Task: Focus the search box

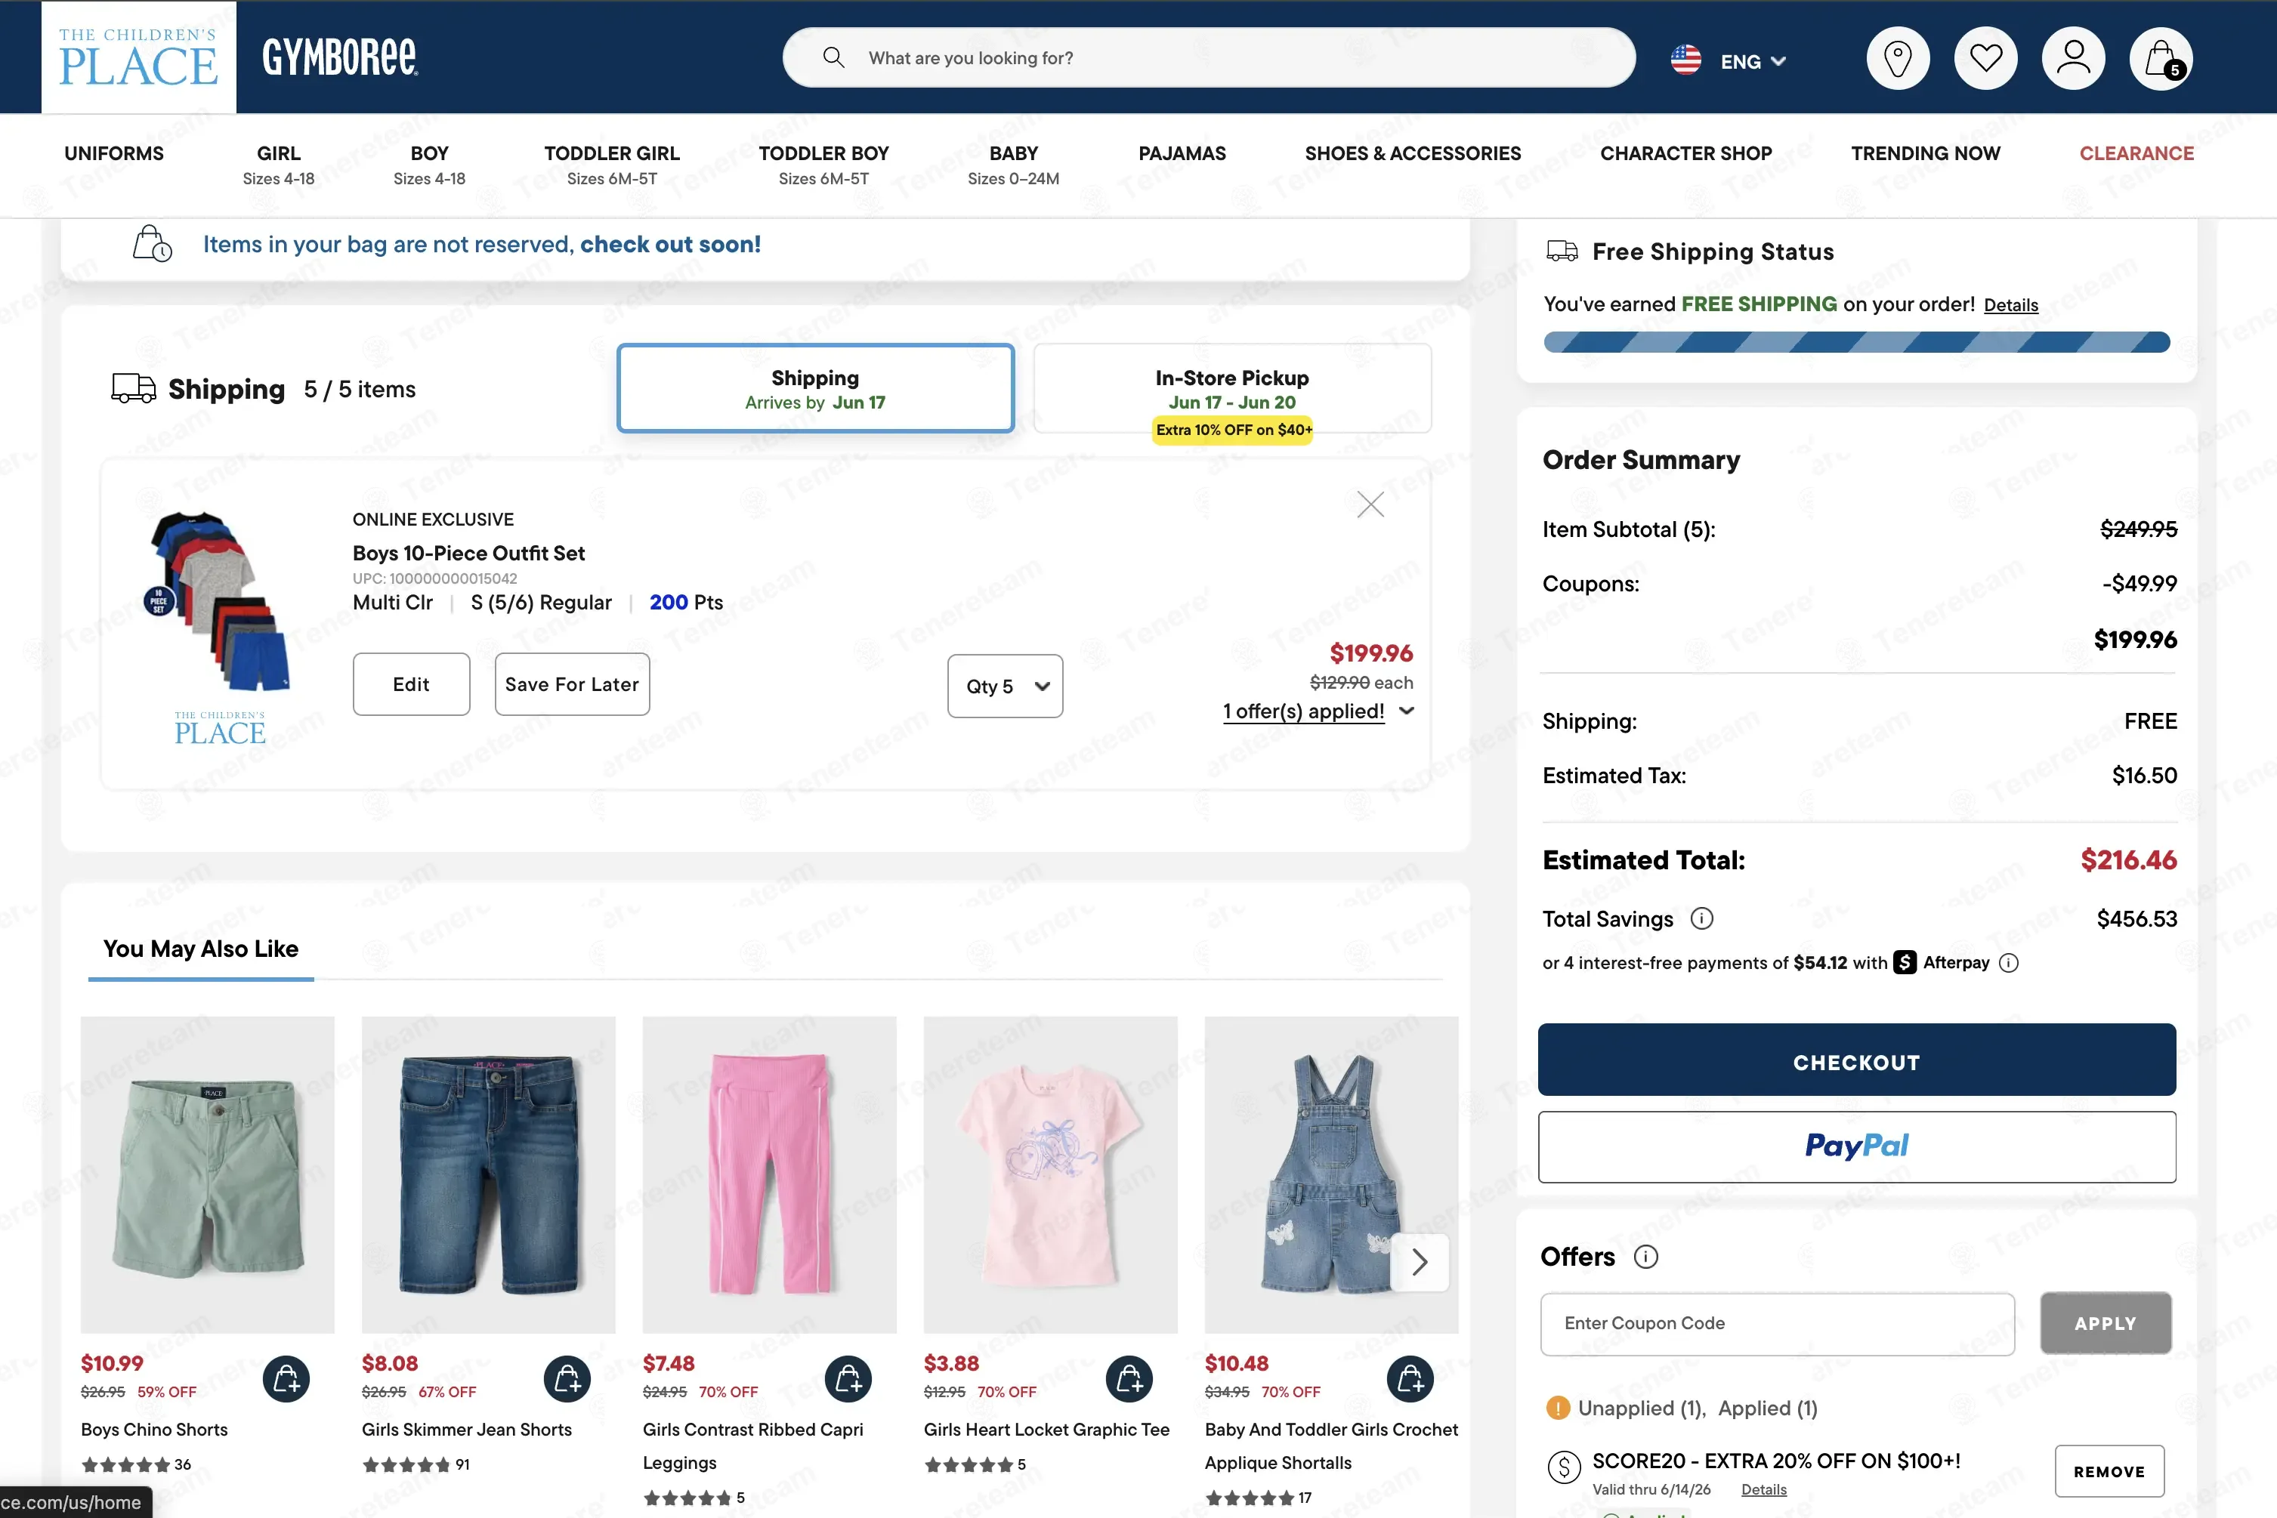Action: pyautogui.click(x=1208, y=57)
